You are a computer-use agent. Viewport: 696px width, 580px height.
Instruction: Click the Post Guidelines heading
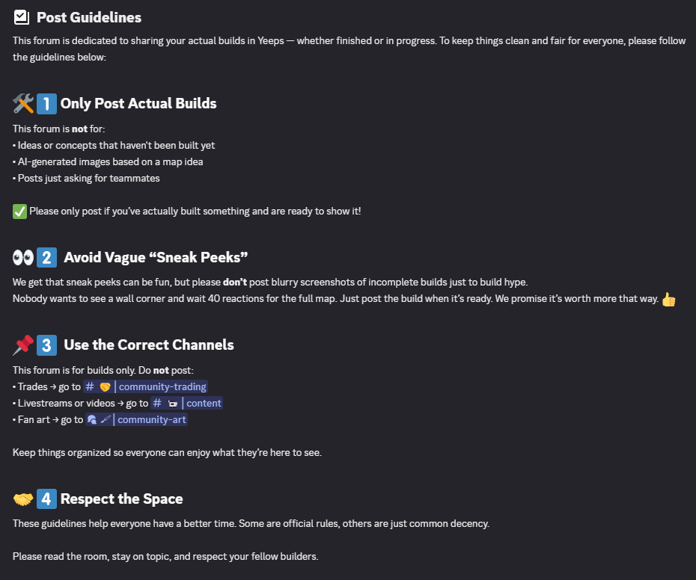(x=89, y=17)
